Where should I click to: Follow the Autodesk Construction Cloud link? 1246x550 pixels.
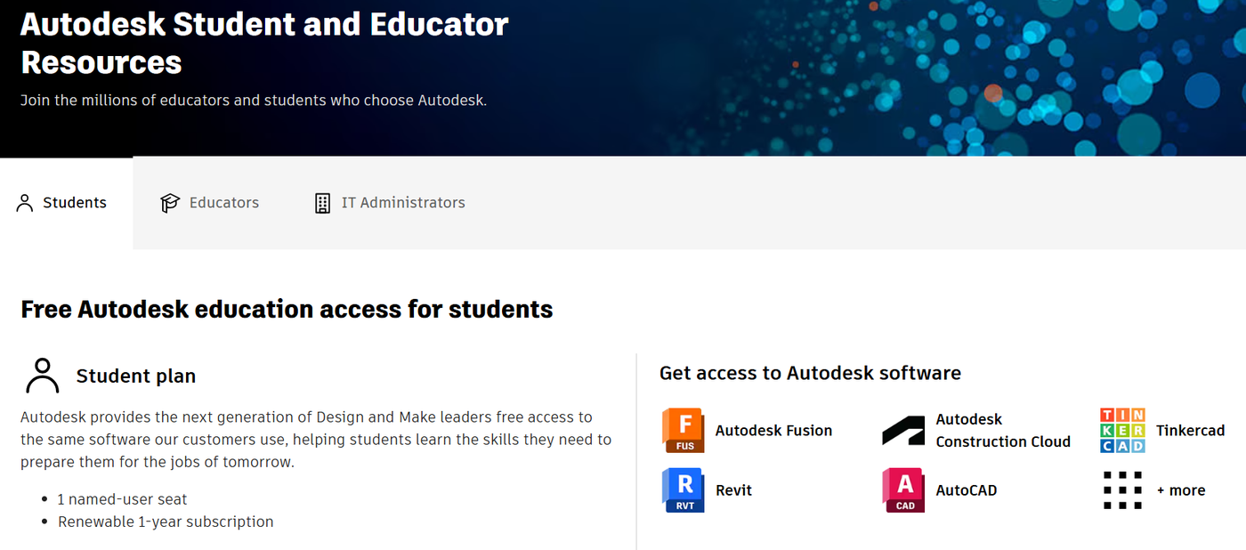(1003, 431)
